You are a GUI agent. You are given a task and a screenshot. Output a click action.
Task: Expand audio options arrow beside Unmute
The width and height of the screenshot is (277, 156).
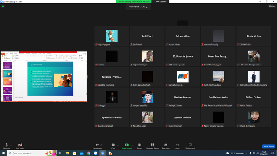pyautogui.click(x=11, y=145)
